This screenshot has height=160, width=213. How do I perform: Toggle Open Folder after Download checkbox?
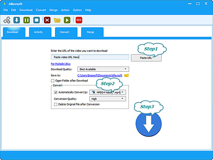[53, 81]
